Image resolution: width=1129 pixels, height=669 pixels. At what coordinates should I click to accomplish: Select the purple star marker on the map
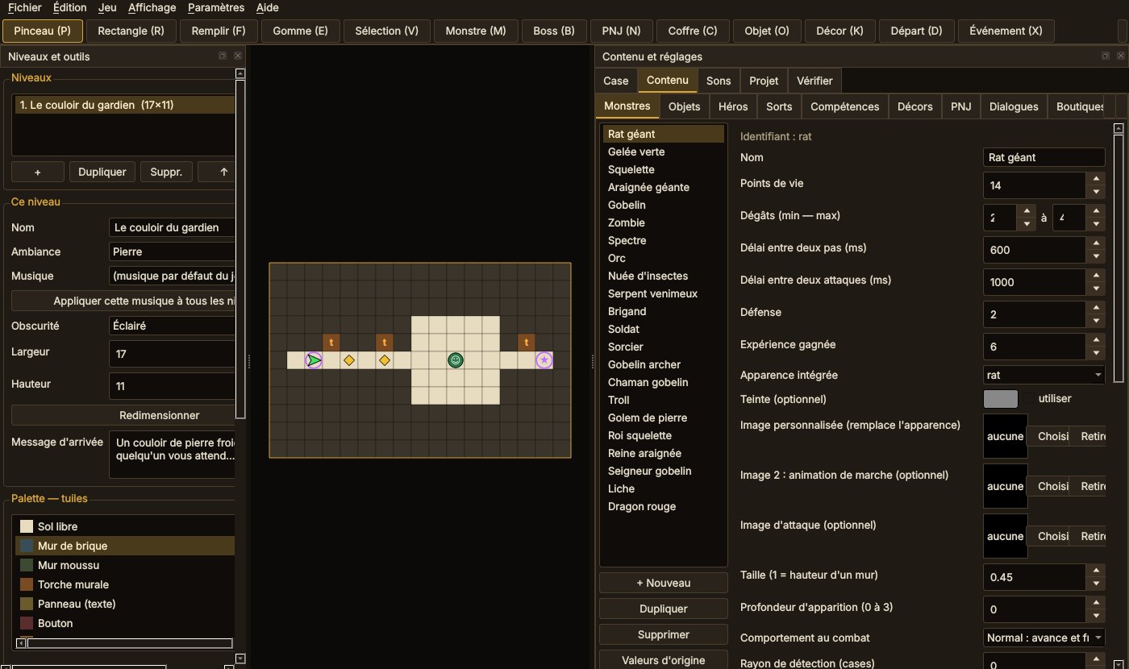point(544,360)
